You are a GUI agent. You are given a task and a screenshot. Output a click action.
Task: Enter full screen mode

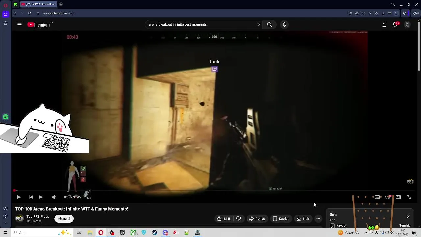(409, 197)
